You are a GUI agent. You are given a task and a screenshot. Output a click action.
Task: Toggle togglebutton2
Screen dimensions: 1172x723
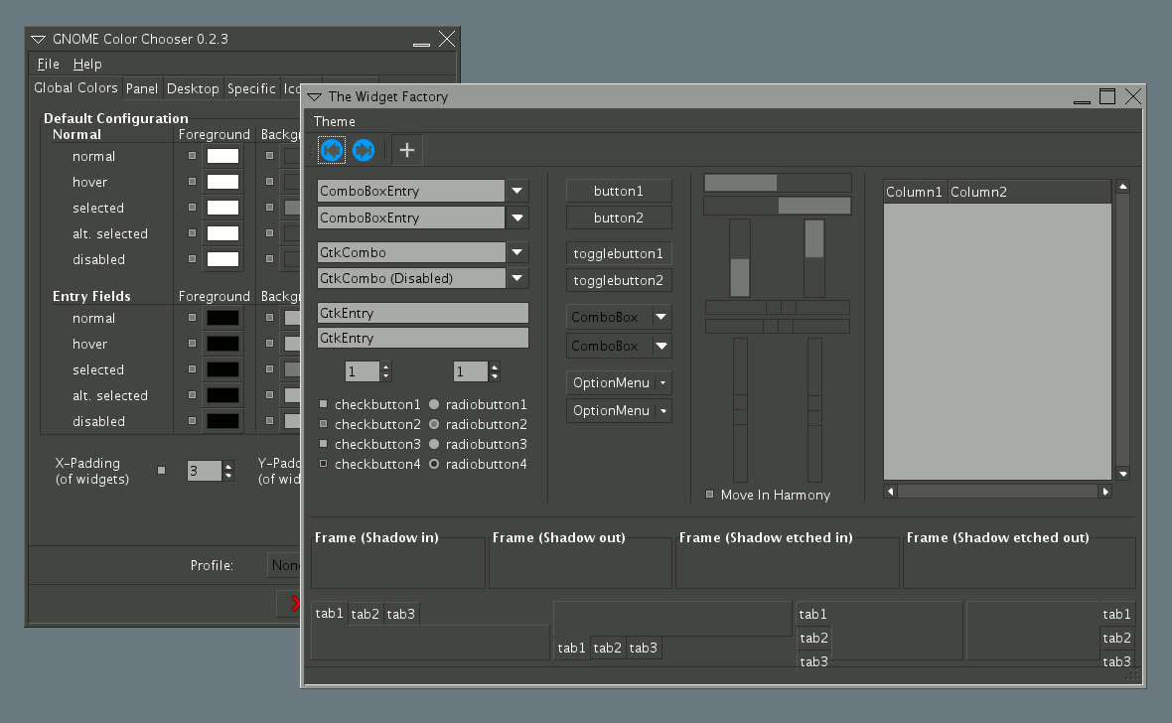click(619, 280)
